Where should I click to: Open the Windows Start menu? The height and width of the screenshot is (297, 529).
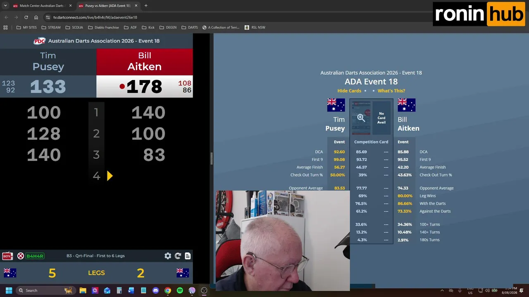[x=9, y=290]
